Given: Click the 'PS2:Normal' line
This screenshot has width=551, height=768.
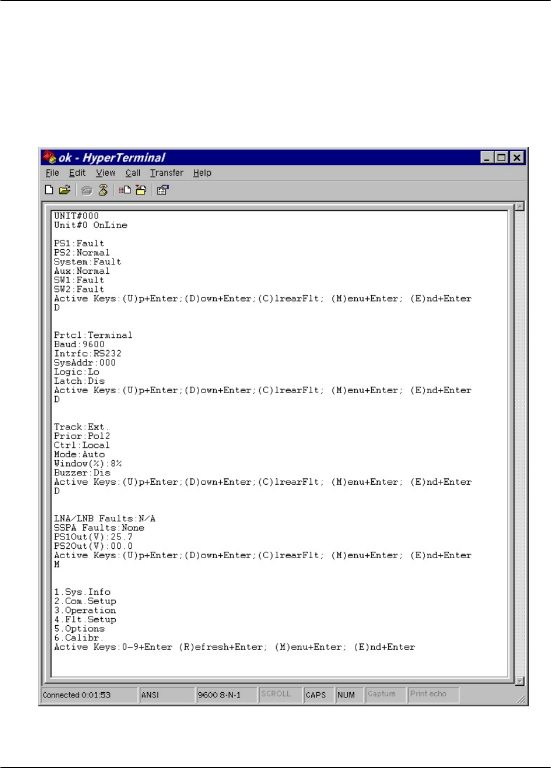Looking at the screenshot, I should point(82,253).
